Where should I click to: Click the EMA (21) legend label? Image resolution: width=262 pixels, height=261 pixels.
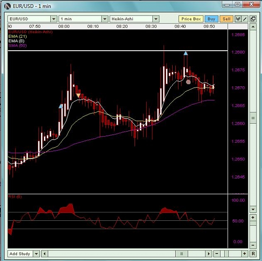click(x=18, y=36)
